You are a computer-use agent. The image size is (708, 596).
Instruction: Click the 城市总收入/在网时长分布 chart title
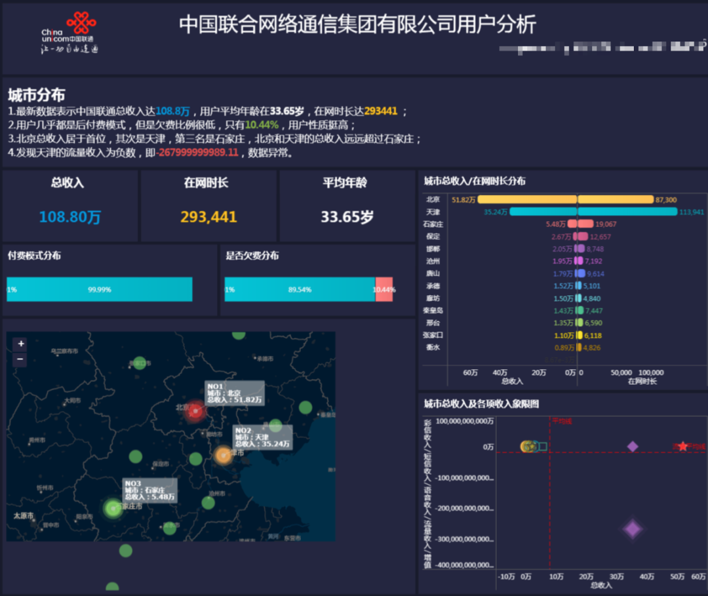coord(475,181)
